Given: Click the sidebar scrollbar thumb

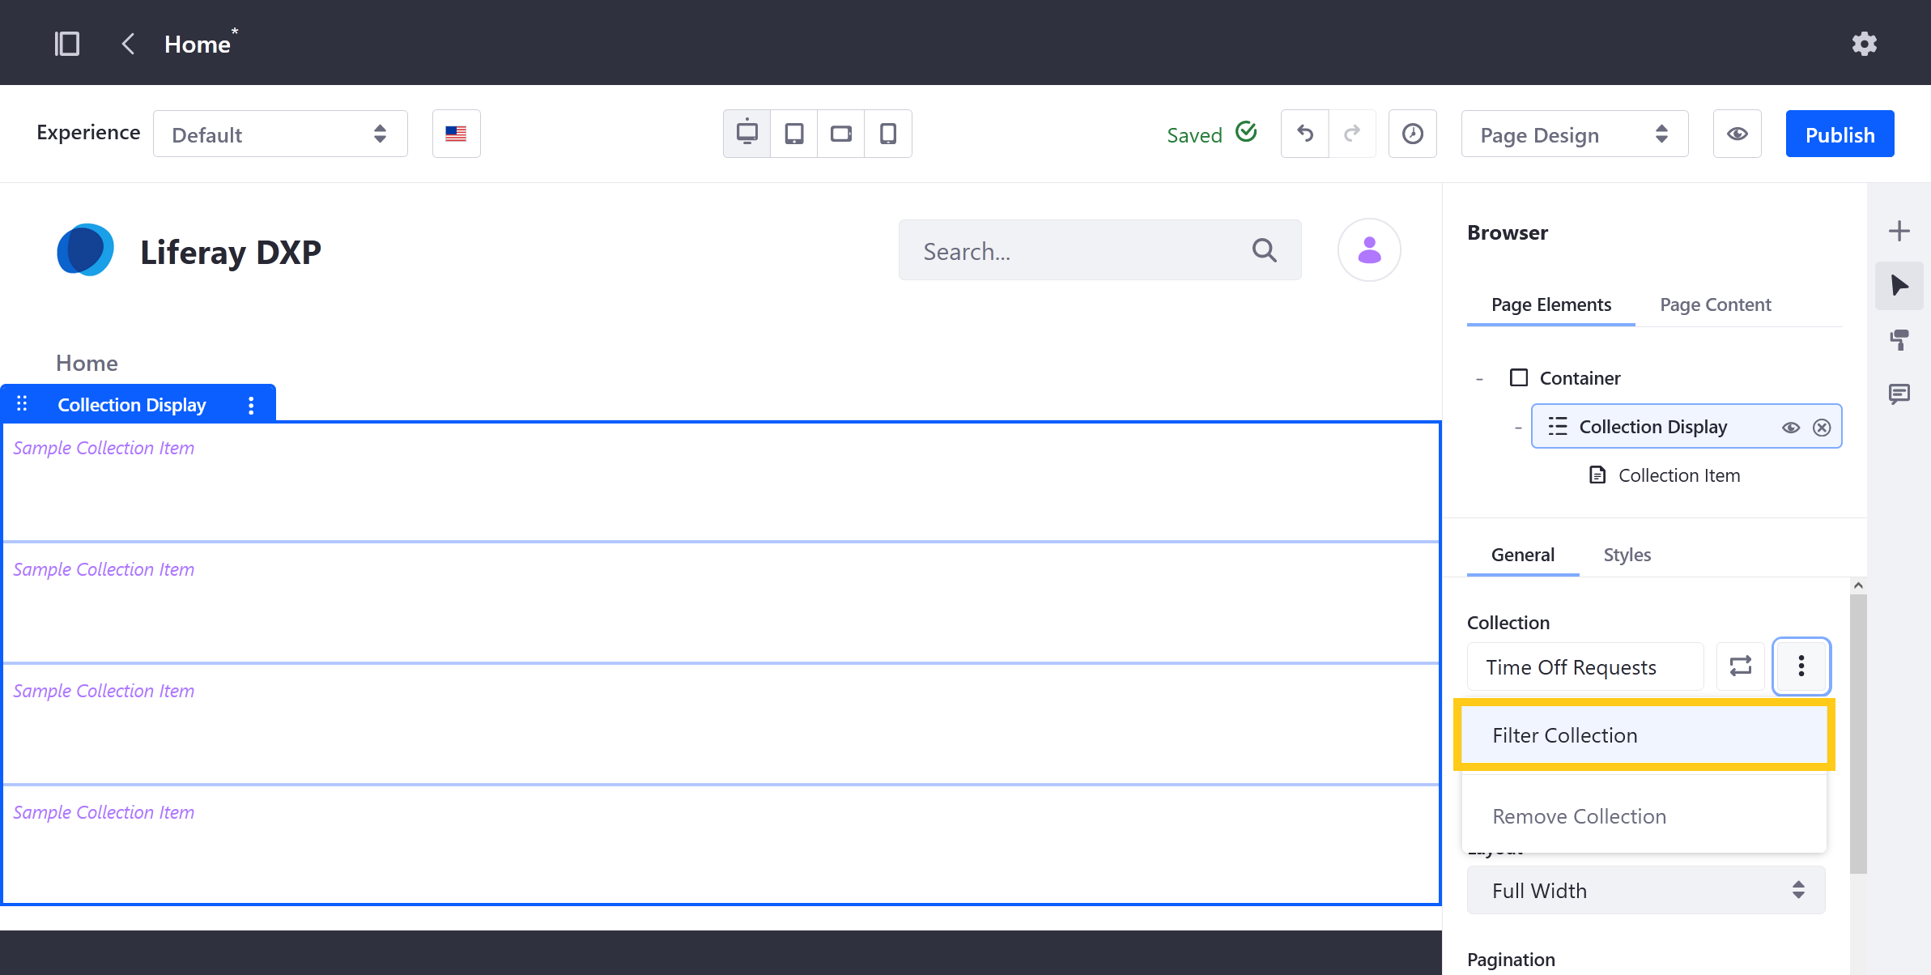Looking at the screenshot, I should coord(1858,734).
